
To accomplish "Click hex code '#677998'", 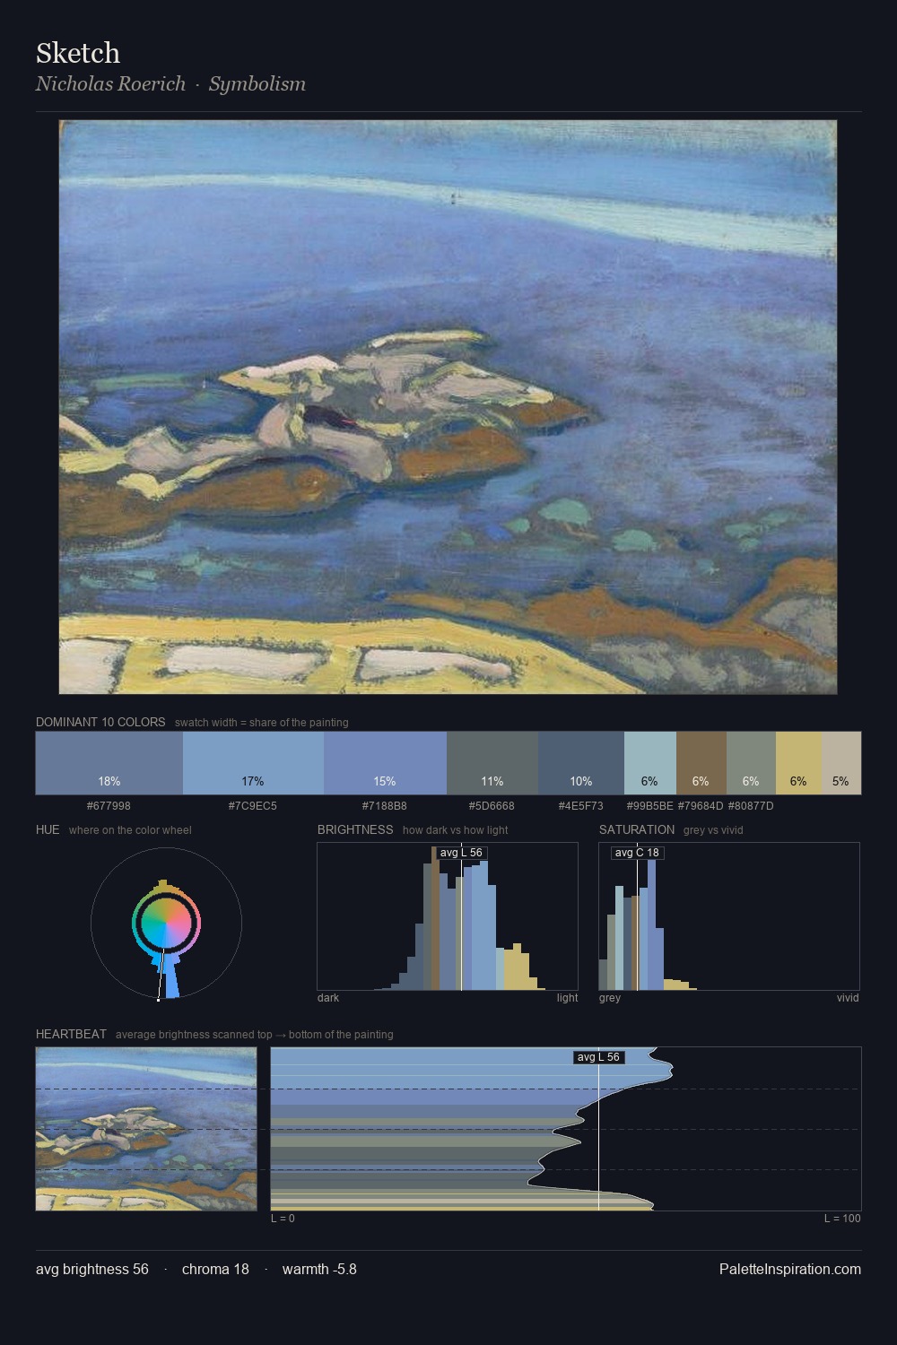I will click(x=109, y=805).
